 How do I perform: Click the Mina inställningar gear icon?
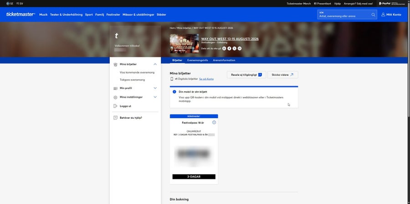pyautogui.click(x=115, y=97)
